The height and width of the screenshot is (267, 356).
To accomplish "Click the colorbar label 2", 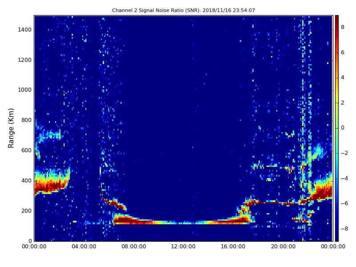I will pos(343,103).
